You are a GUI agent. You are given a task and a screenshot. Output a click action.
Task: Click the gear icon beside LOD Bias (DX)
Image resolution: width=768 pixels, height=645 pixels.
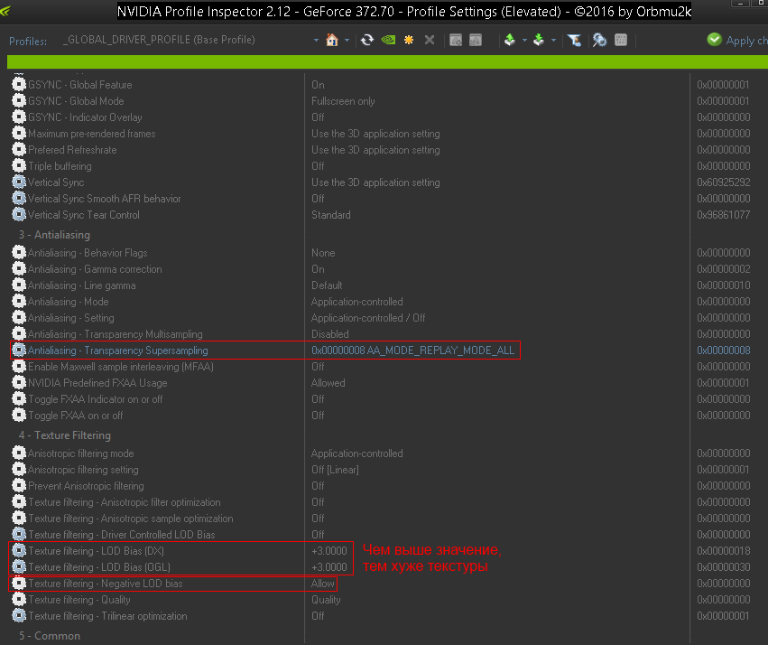tap(19, 550)
